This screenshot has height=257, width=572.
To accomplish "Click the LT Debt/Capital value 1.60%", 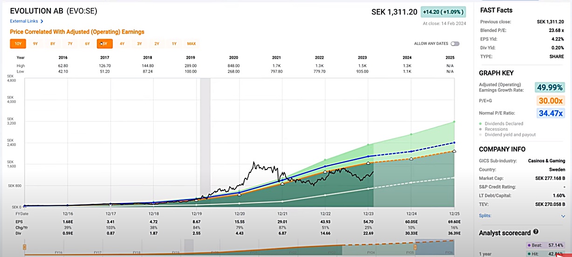I will [558, 196].
